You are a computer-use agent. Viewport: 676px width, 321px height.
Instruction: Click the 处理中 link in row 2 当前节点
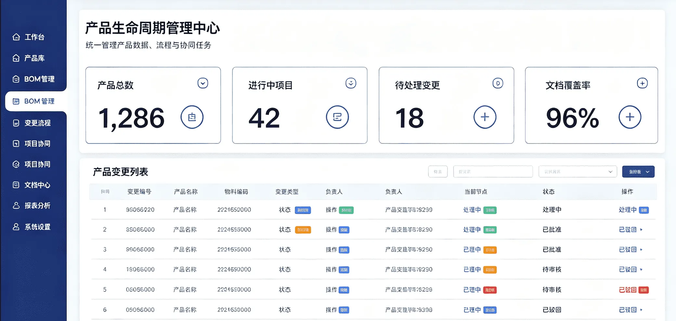point(472,230)
